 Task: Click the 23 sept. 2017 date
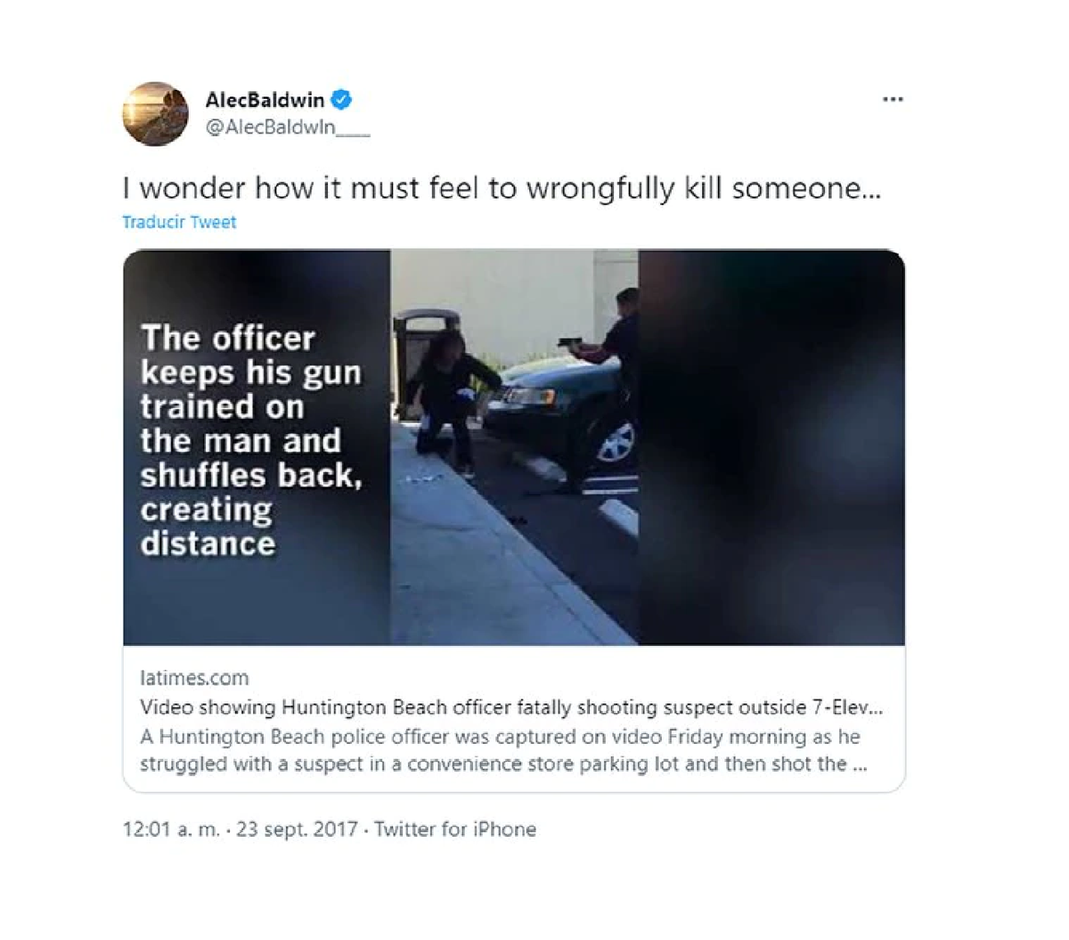click(298, 830)
